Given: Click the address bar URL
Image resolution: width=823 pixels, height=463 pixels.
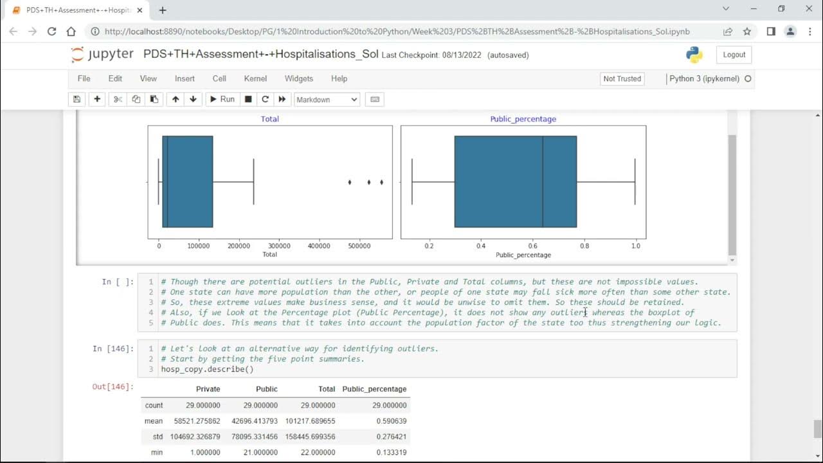Looking at the screenshot, I should (397, 32).
